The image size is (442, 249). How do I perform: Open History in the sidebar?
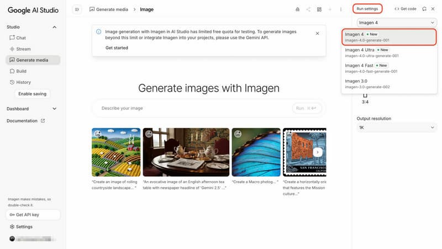pos(33,82)
